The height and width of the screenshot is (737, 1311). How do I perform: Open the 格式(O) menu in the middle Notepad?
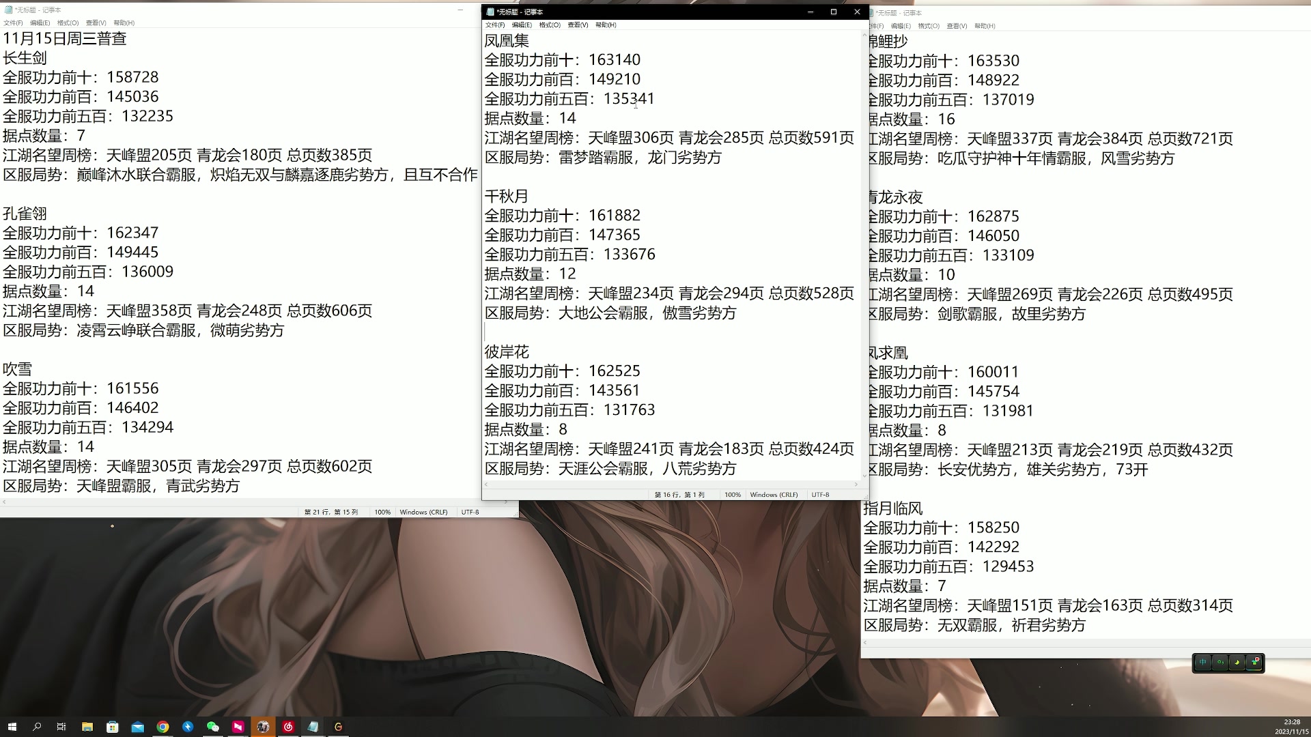549,25
